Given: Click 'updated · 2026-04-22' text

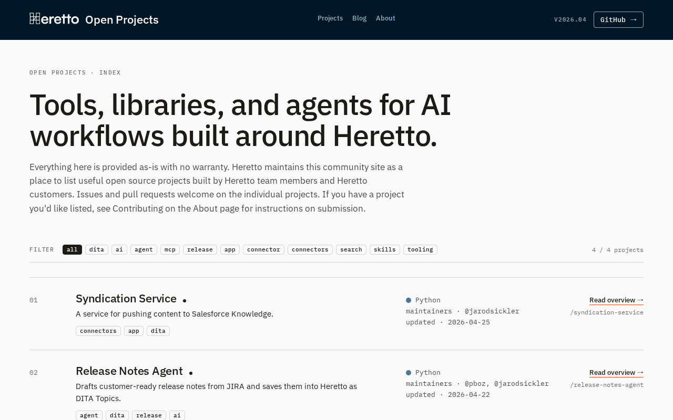Looking at the screenshot, I should 448,395.
